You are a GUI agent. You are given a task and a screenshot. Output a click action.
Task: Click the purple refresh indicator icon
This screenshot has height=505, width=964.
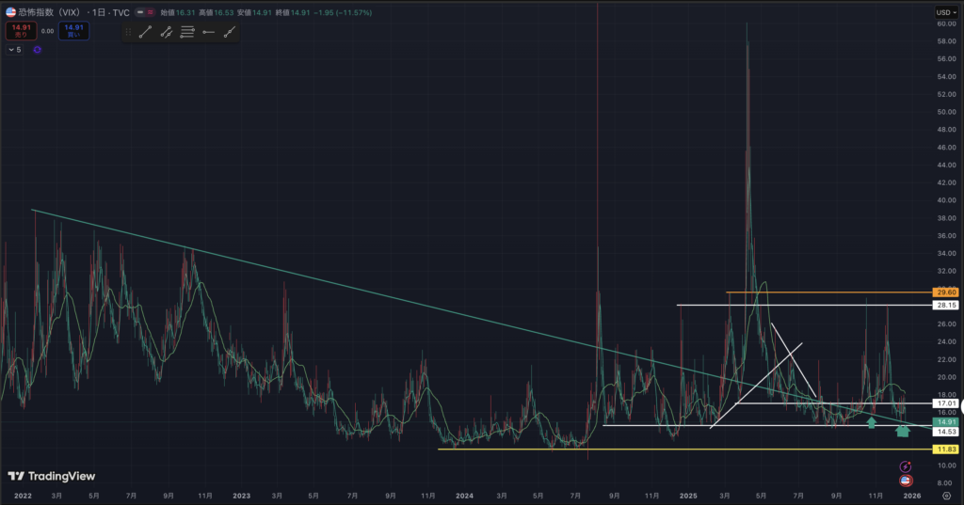(x=37, y=50)
